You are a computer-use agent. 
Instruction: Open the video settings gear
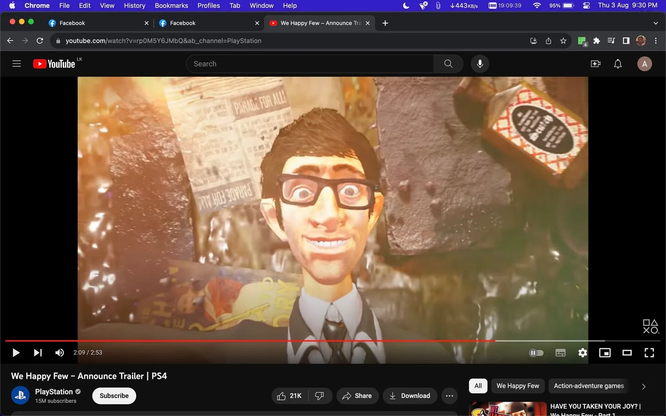pyautogui.click(x=582, y=352)
